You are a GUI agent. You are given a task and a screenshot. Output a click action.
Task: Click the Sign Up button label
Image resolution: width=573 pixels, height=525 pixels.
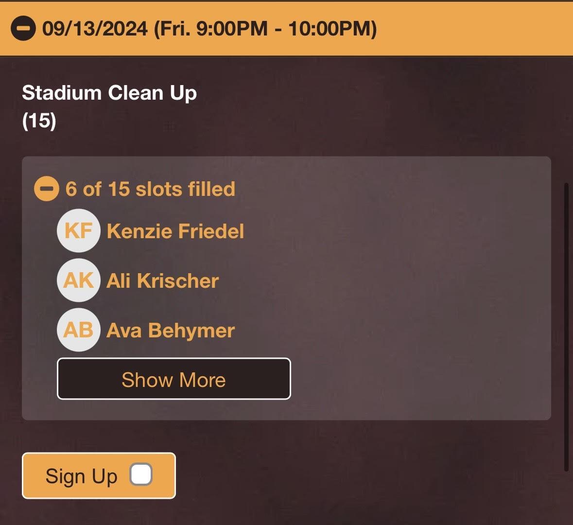pyautogui.click(x=81, y=476)
